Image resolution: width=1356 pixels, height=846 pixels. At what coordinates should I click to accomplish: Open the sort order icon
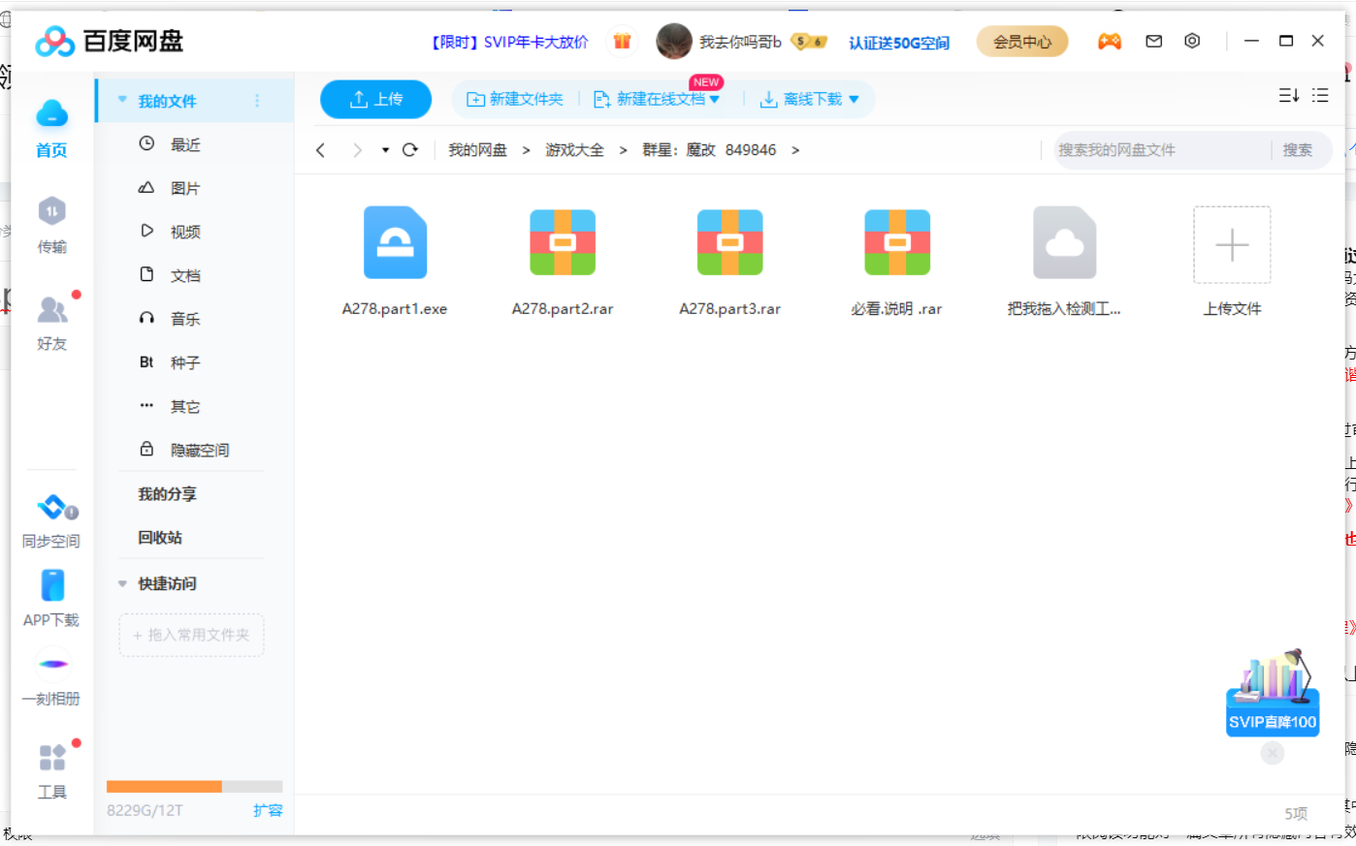pyautogui.click(x=1288, y=96)
